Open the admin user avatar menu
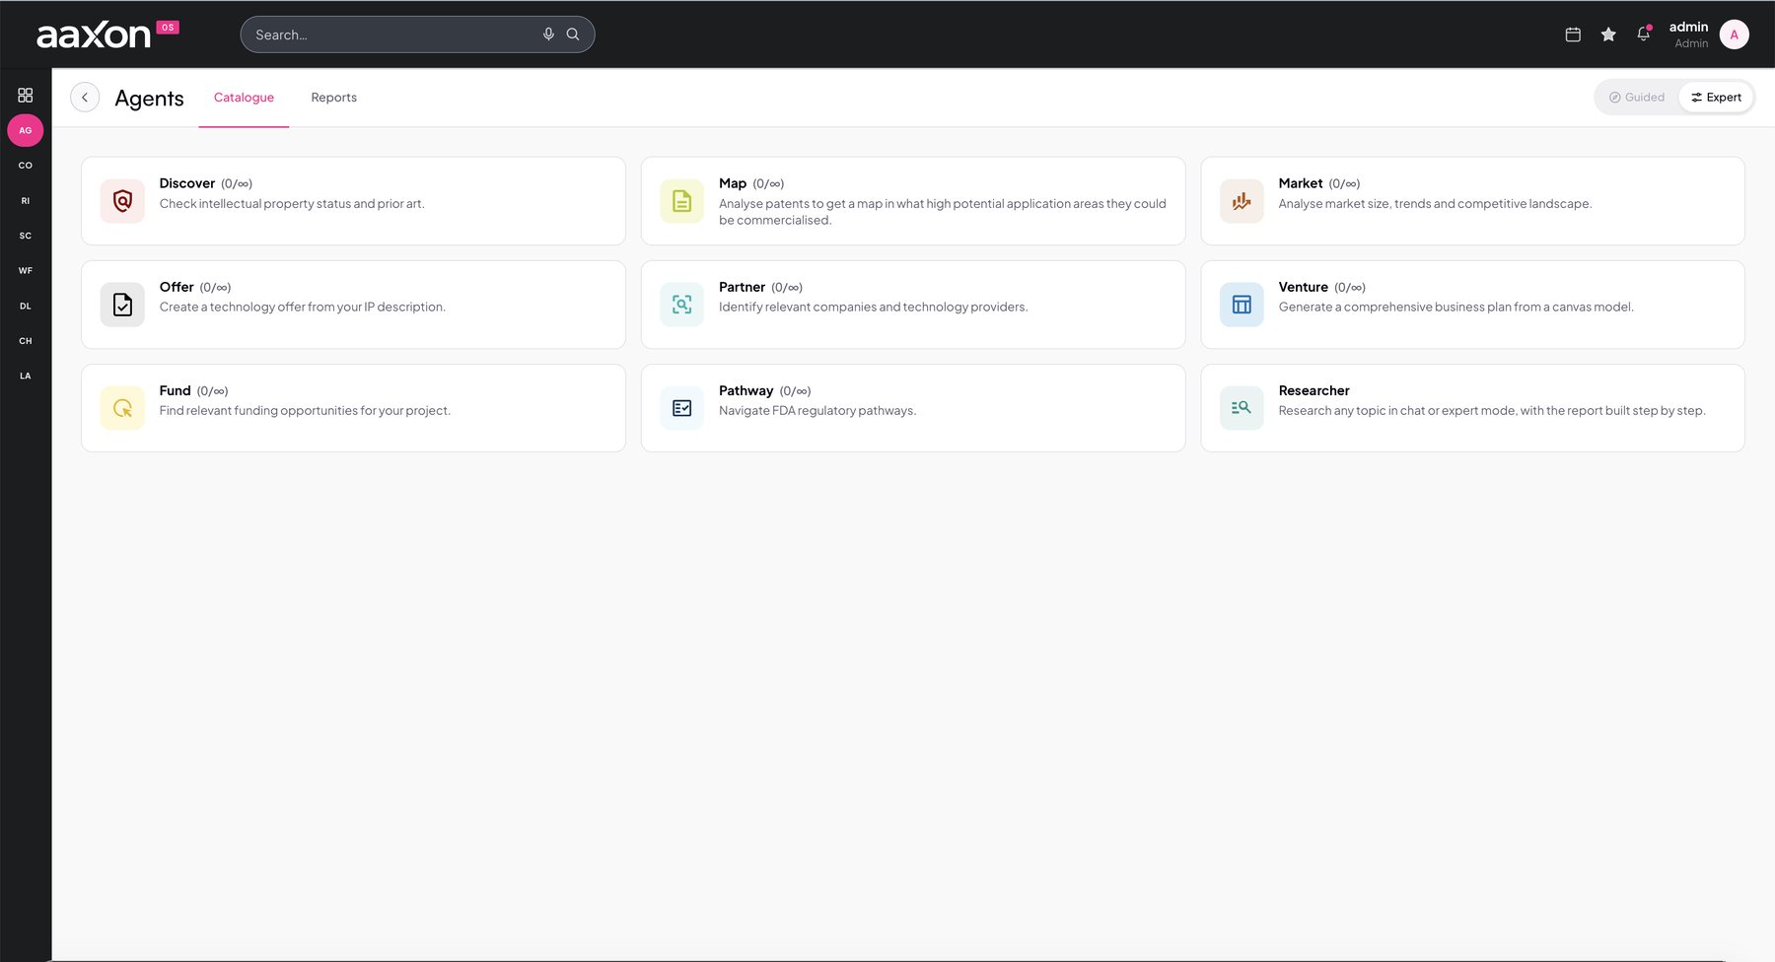The image size is (1775, 962). 1735,34
